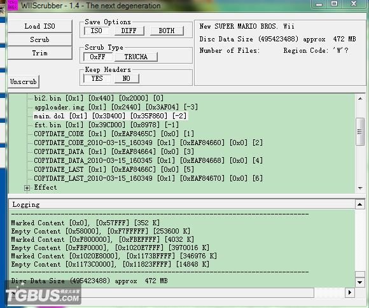Start scrubbing with the Scrub button
Screen dimensions: 369x308
coord(39,39)
